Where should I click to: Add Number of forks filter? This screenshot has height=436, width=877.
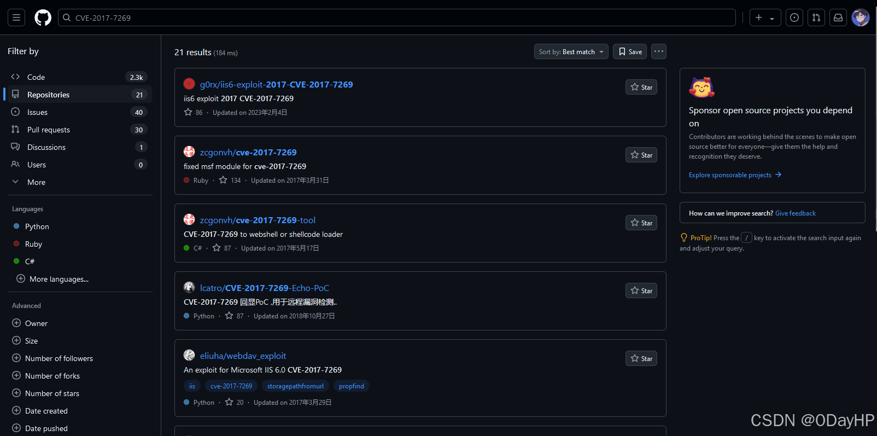tap(80, 376)
